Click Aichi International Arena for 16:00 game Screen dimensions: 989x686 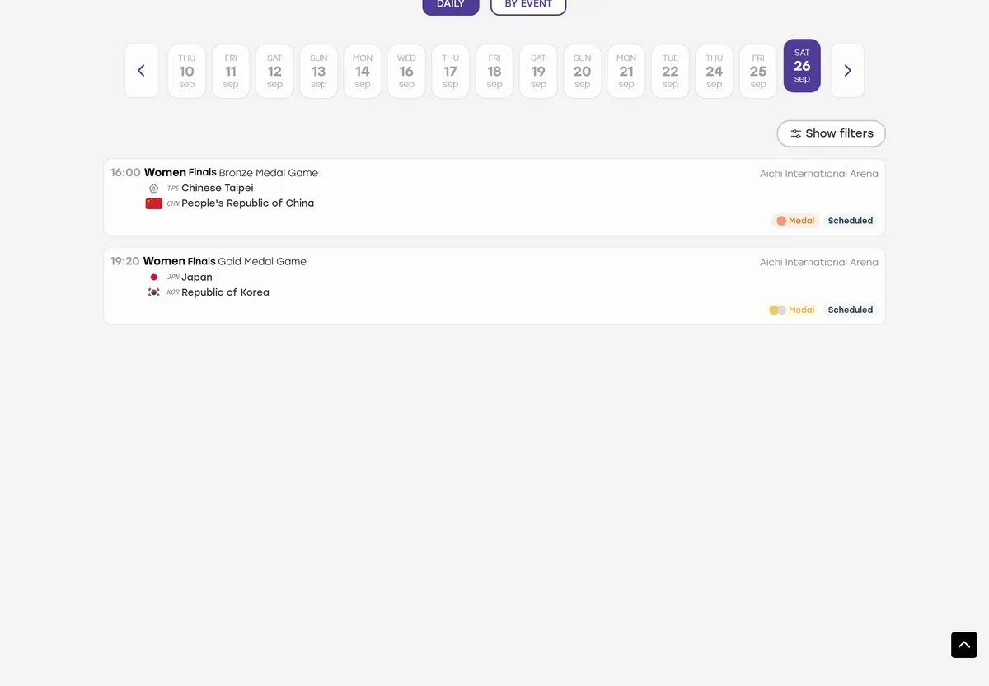(819, 174)
